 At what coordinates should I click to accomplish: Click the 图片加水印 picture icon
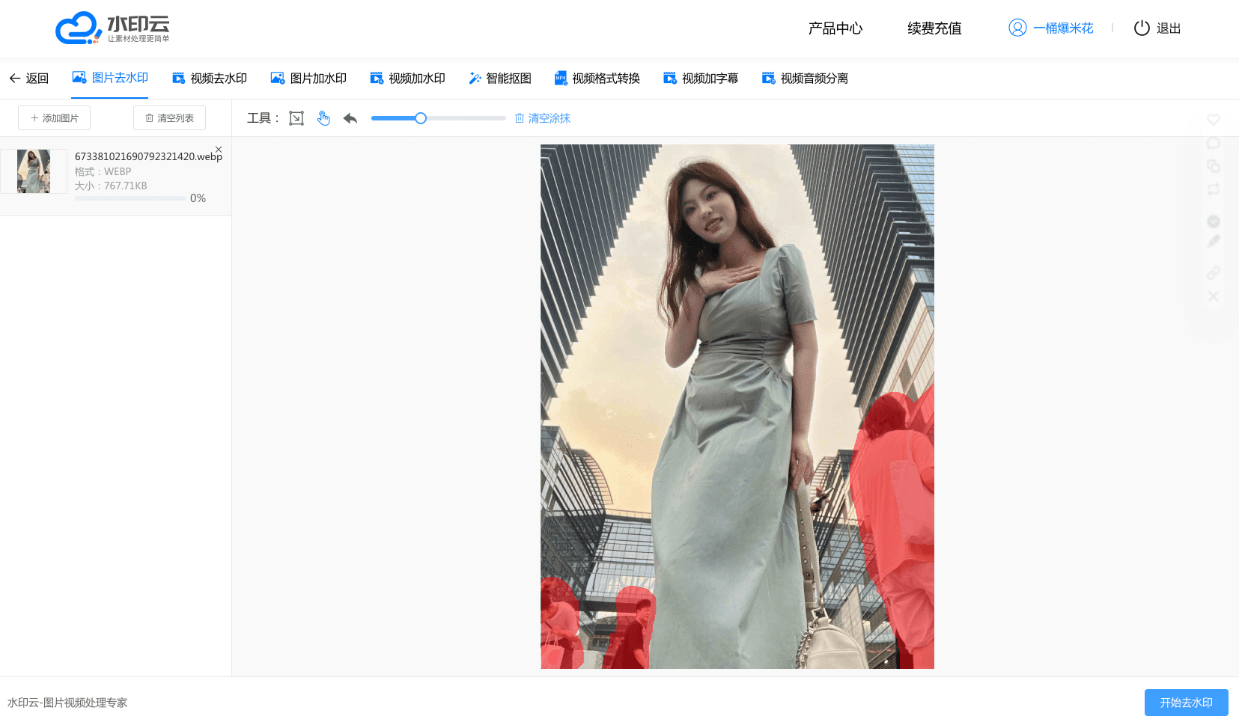[x=278, y=78]
